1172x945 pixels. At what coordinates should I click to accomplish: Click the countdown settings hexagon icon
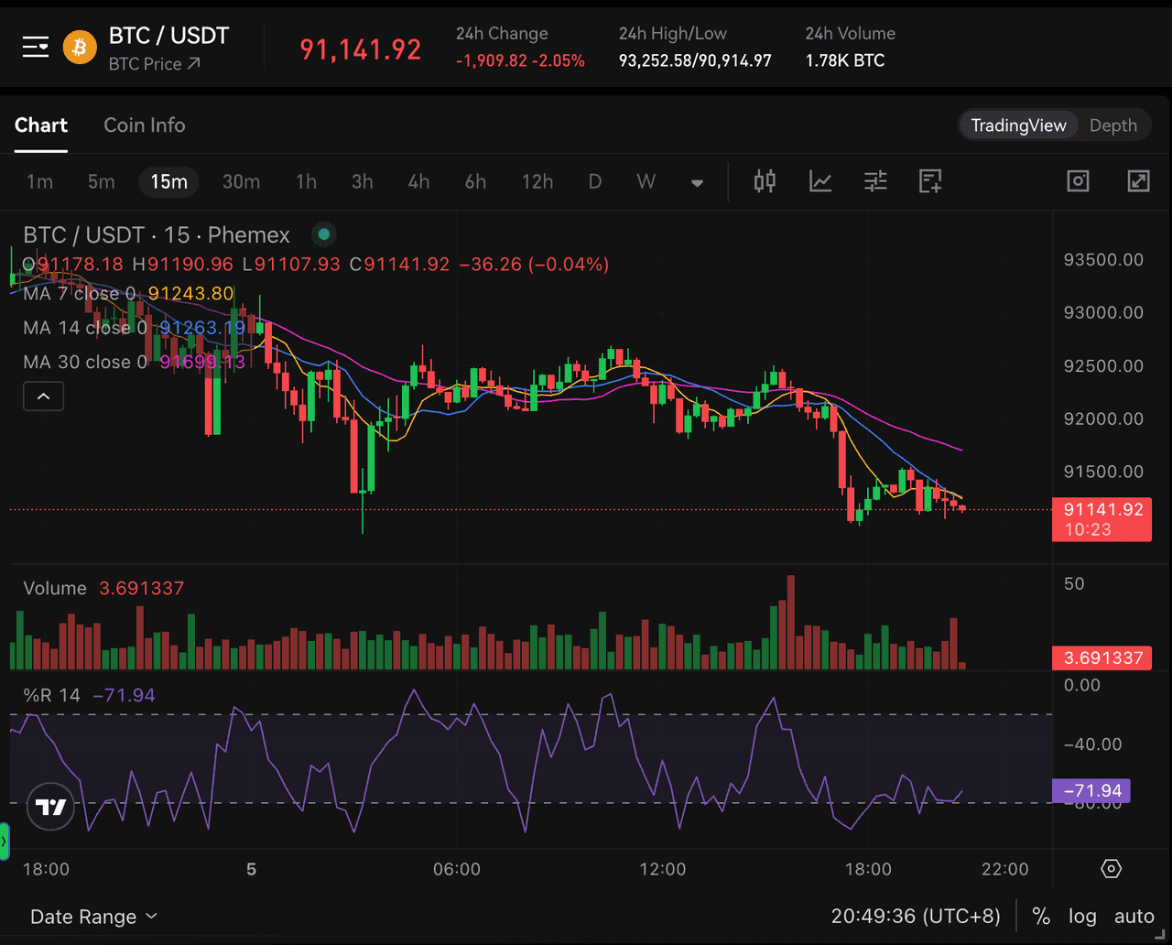[1111, 868]
